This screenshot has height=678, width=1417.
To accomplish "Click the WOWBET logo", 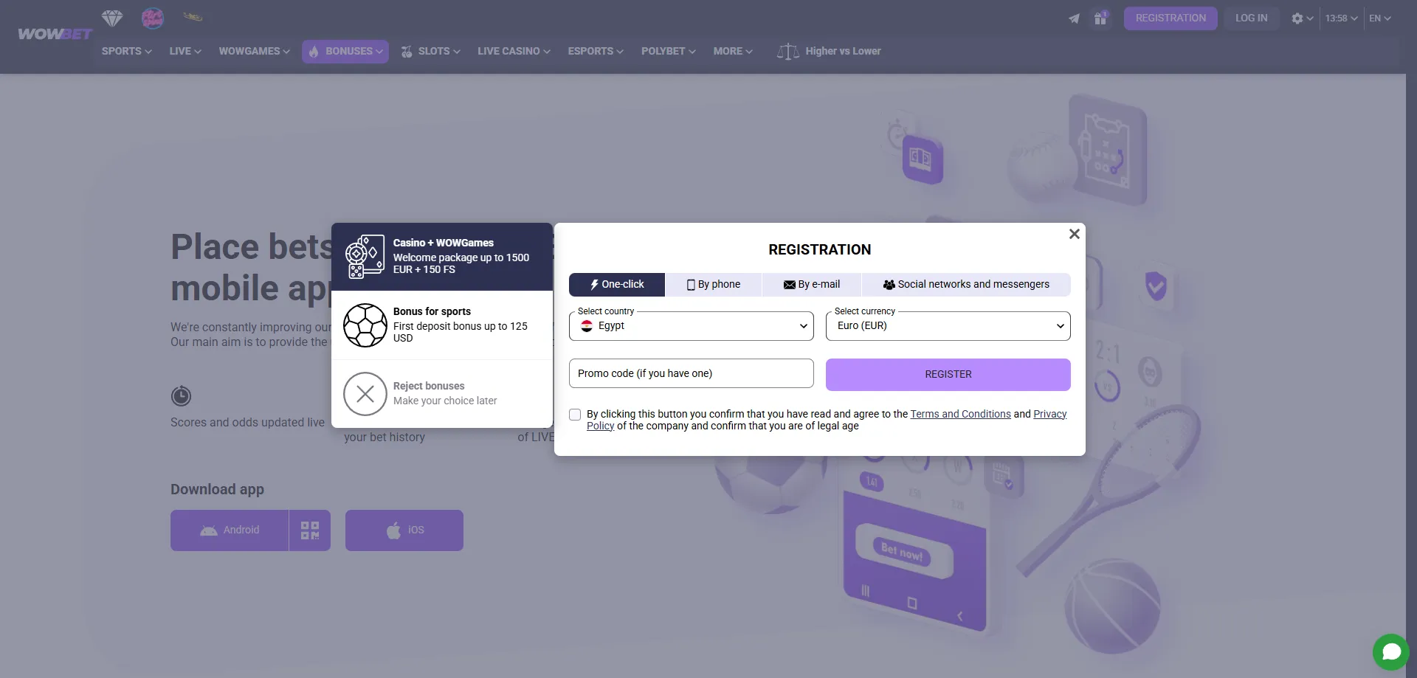I will point(55,34).
